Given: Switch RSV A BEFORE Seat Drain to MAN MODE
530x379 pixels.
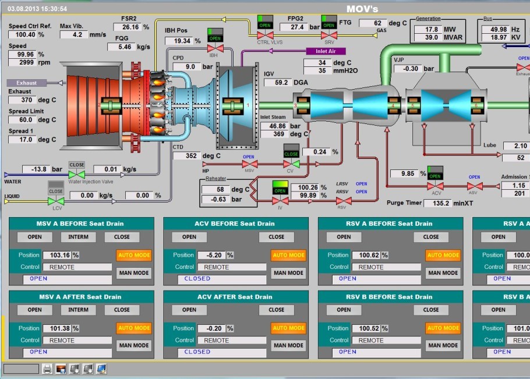Looking at the screenshot, I should coord(443,273).
